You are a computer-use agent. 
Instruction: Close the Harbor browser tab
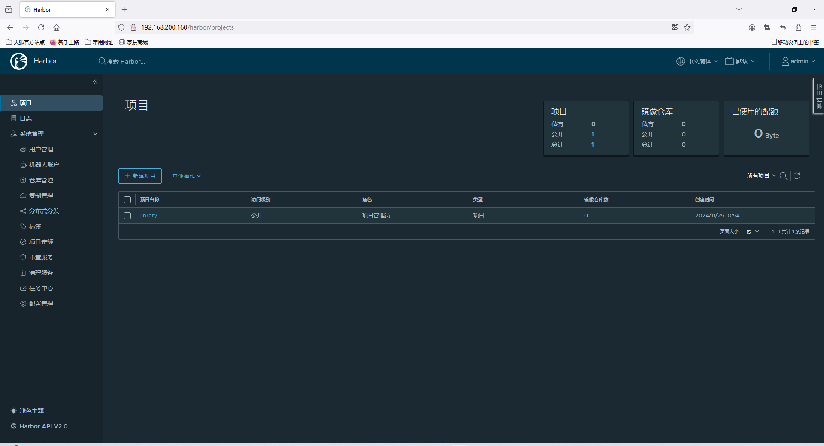point(108,9)
